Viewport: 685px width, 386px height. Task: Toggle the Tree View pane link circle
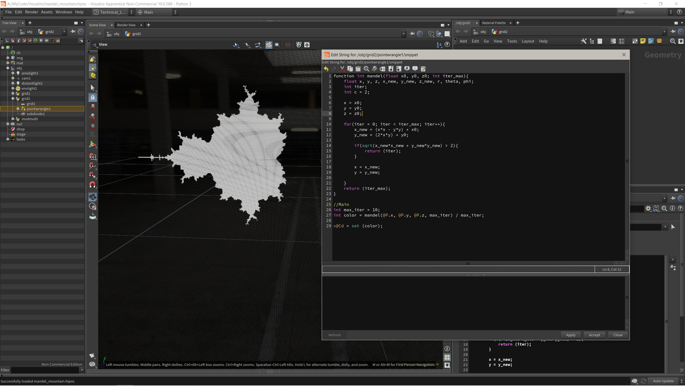[x=81, y=32]
